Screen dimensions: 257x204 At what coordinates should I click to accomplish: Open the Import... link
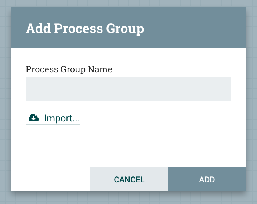click(62, 118)
